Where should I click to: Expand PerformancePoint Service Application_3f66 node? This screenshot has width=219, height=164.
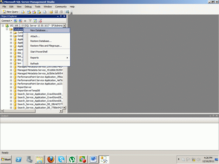[x=11, y=77]
